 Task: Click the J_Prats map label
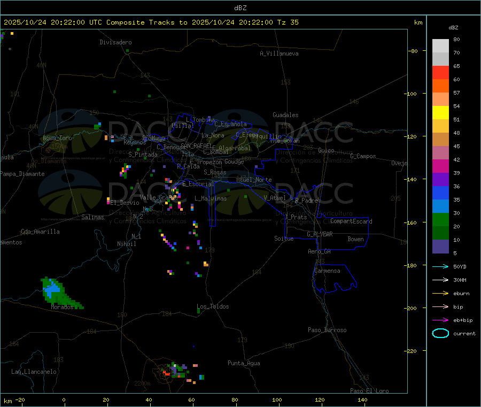point(296,217)
